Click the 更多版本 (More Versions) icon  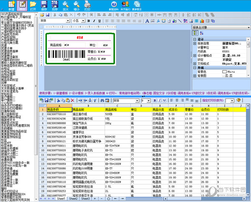[x=136, y=5]
